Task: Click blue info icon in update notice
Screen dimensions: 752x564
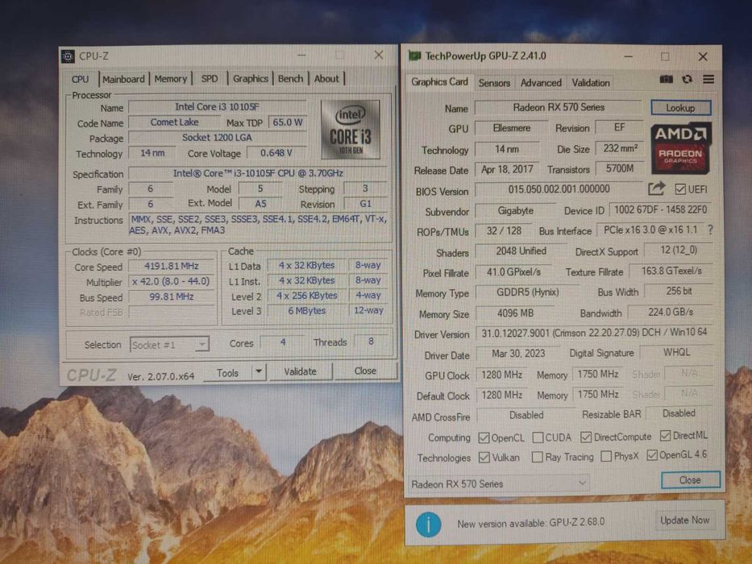Action: [428, 524]
